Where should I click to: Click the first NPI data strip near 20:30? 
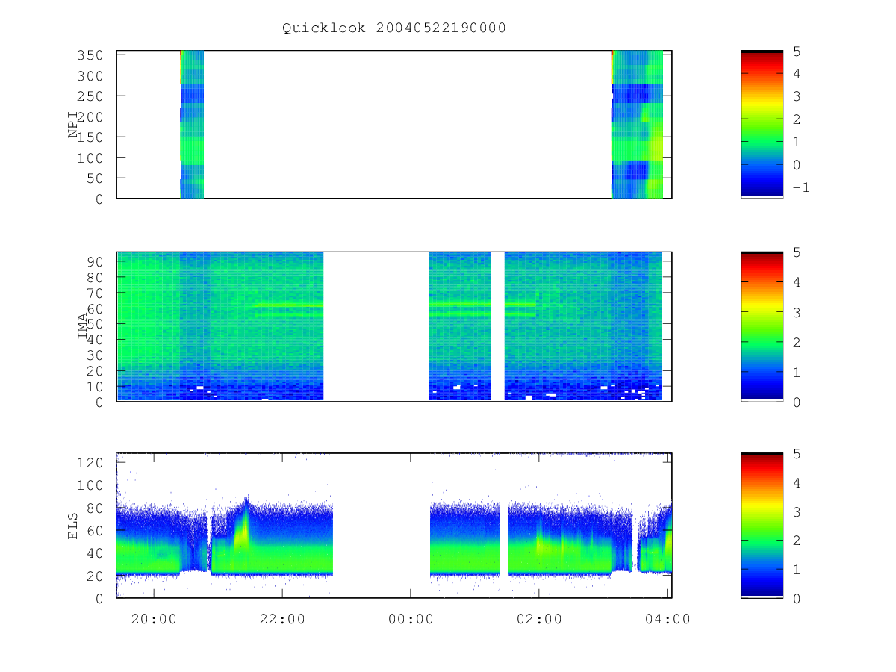pos(192,124)
